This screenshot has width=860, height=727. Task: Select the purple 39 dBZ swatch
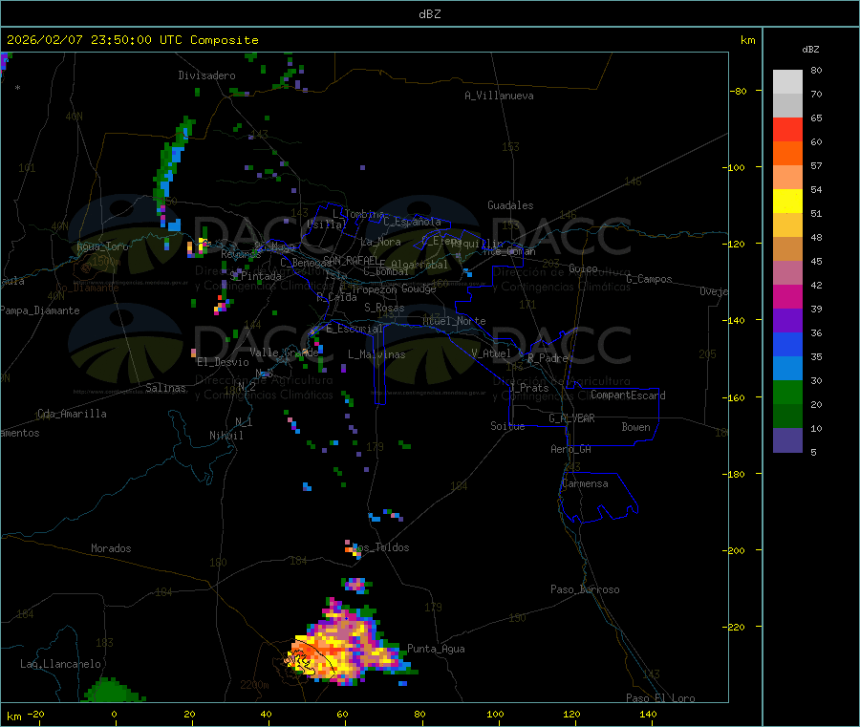coord(787,320)
